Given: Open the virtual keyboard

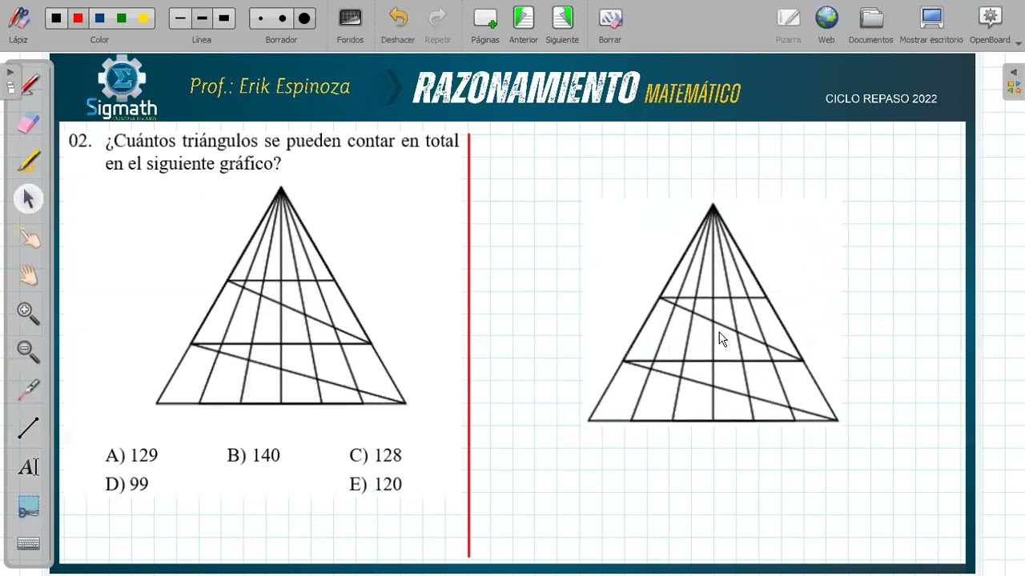Looking at the screenshot, I should tap(29, 544).
